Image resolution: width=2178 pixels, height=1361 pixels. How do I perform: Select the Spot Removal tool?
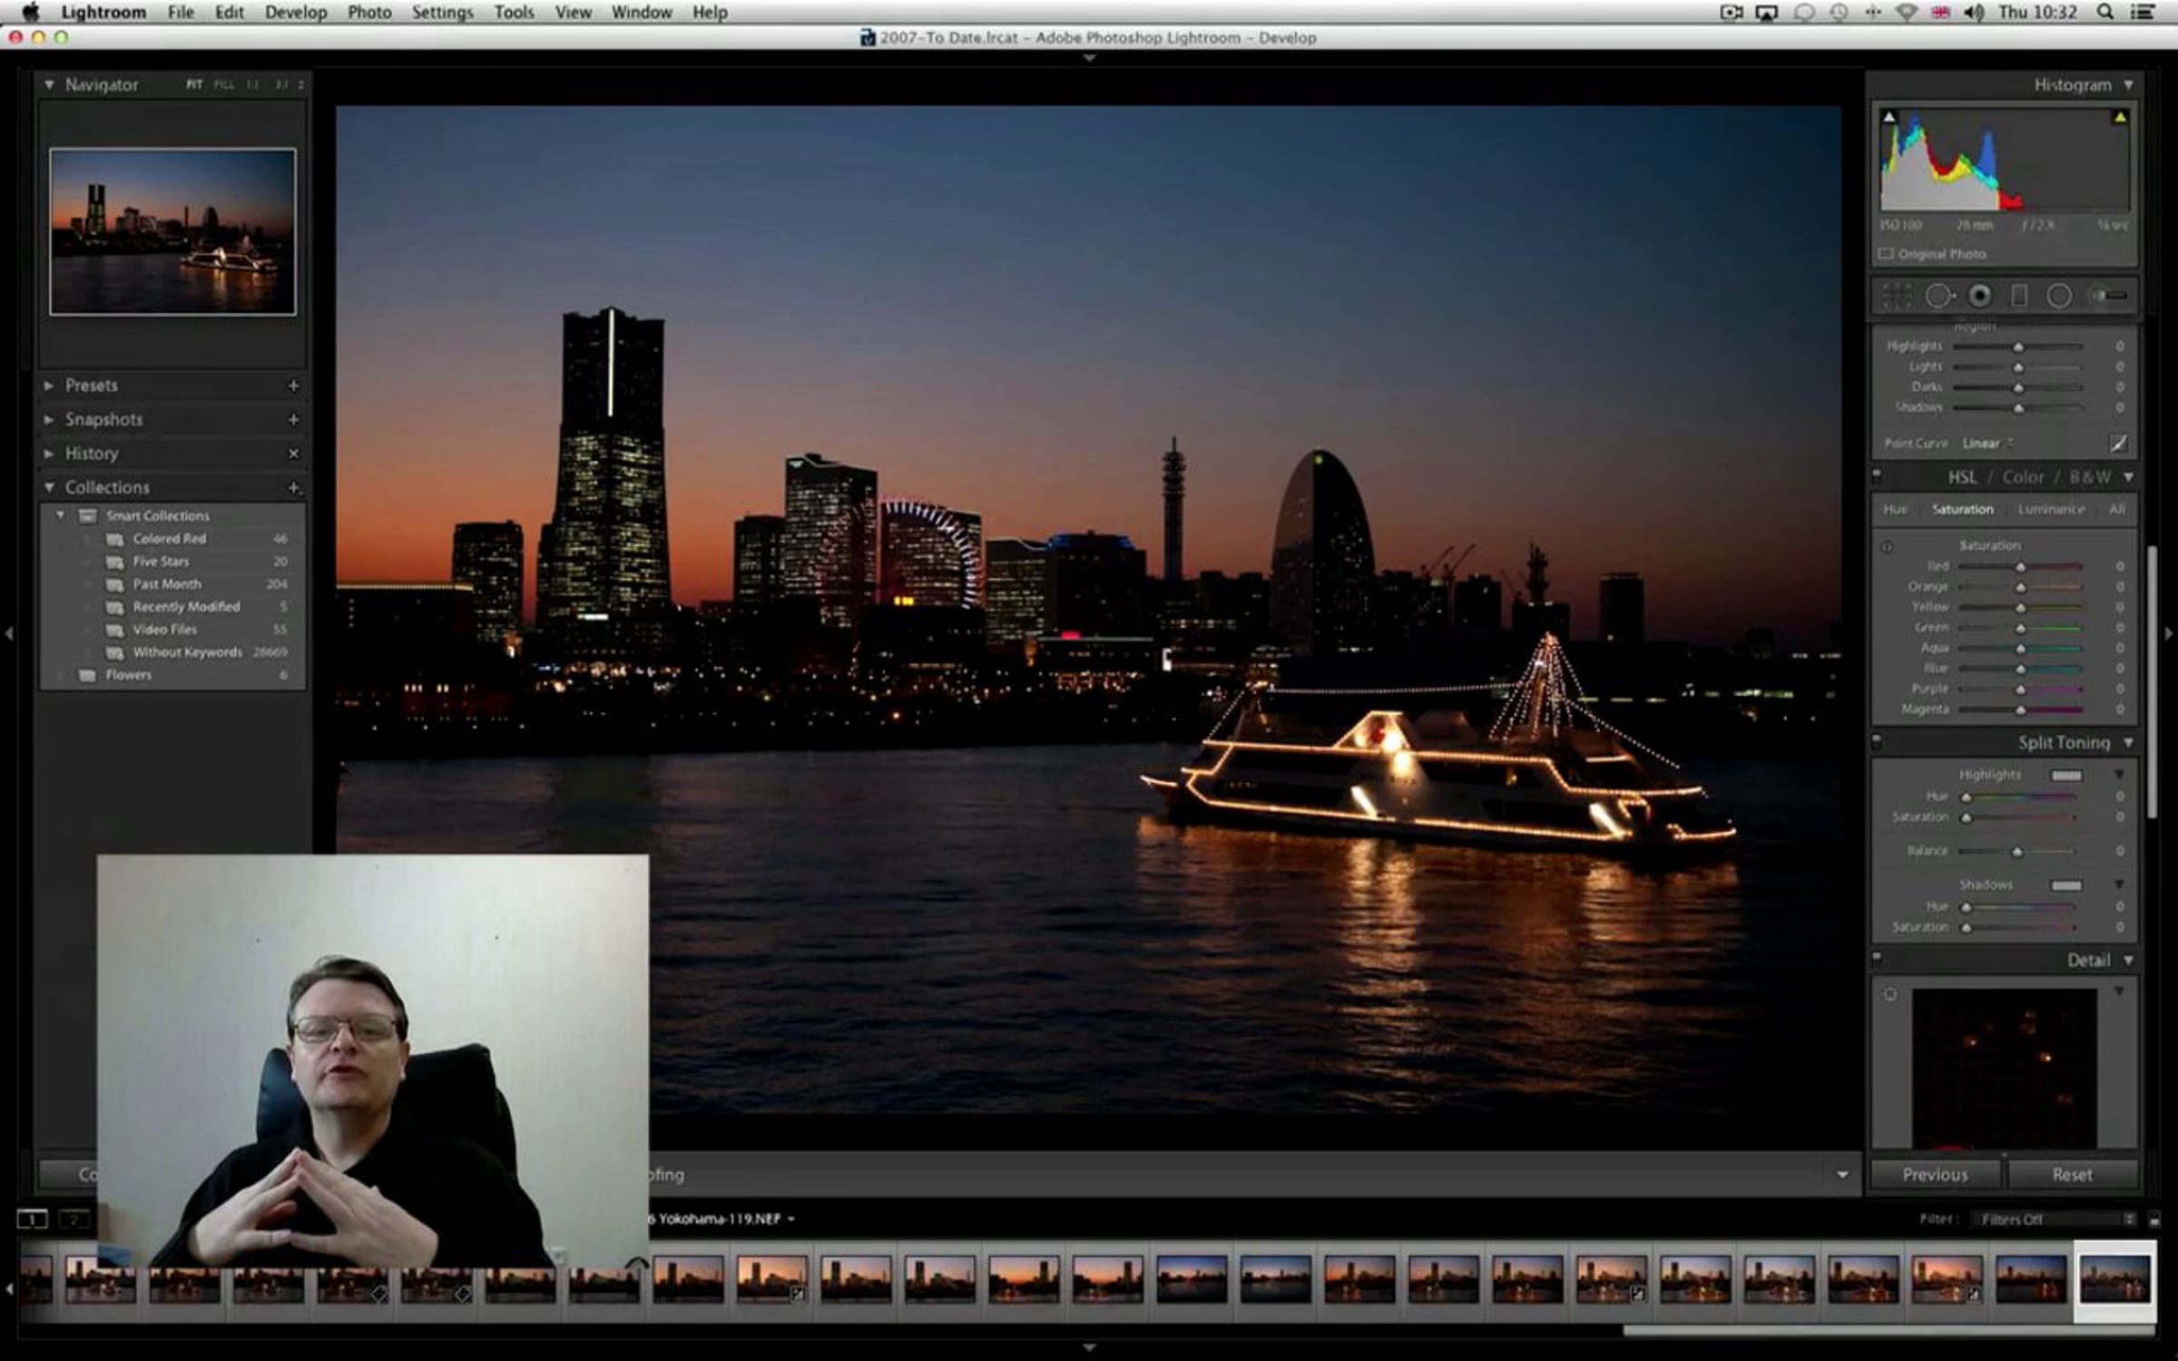coord(1939,296)
